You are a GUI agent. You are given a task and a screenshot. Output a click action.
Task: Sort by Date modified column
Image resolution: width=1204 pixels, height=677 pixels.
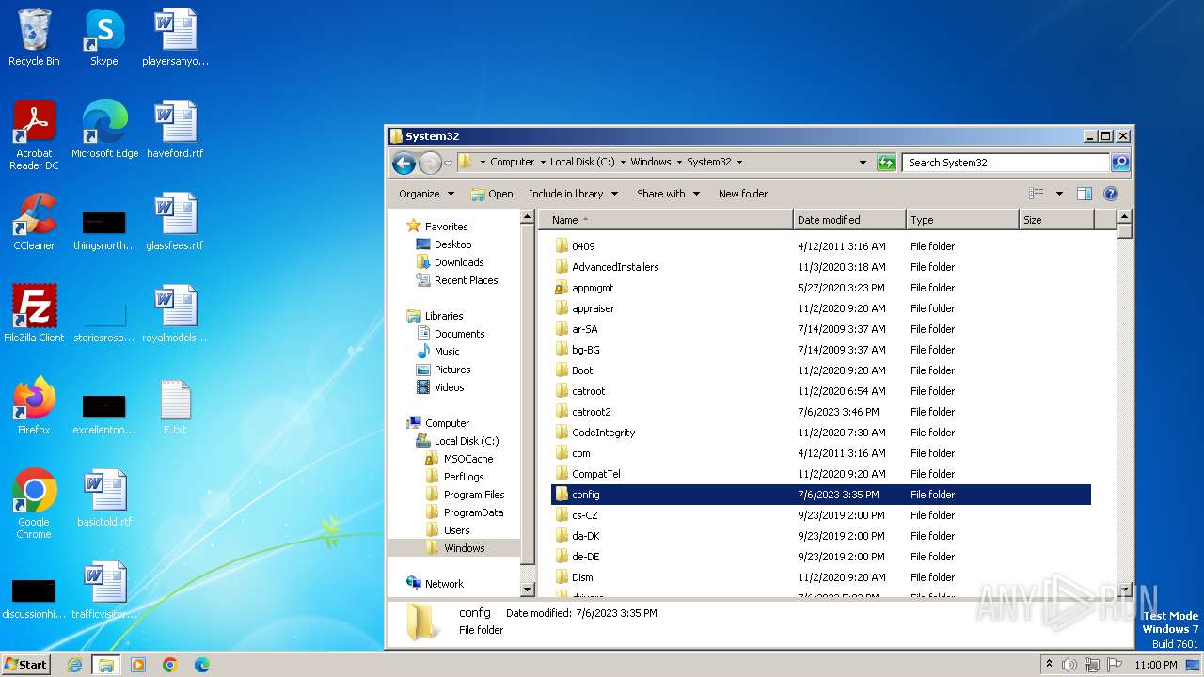tap(849, 220)
